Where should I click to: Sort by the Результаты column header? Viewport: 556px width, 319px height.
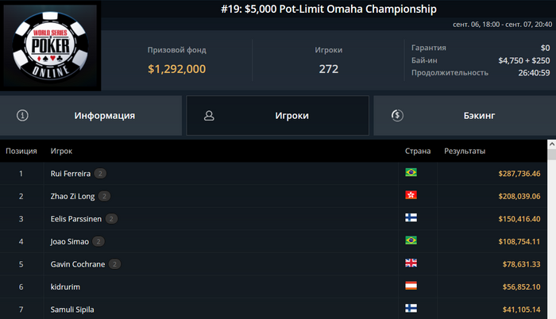[465, 151]
